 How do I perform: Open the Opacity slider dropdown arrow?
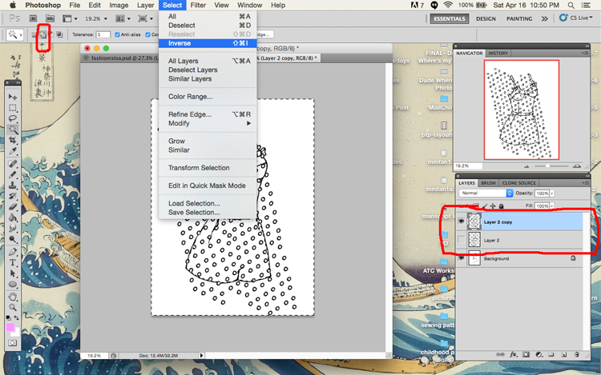tap(552, 193)
